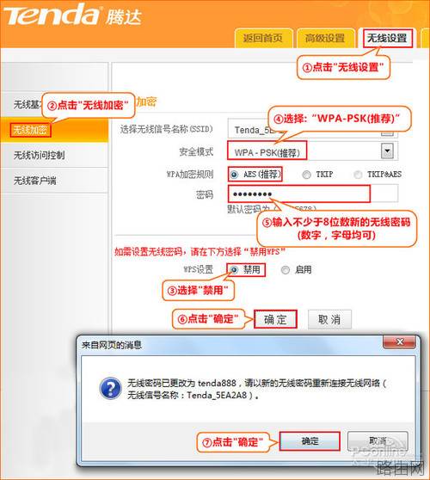Dismiss the dialog with 取消

(378, 441)
